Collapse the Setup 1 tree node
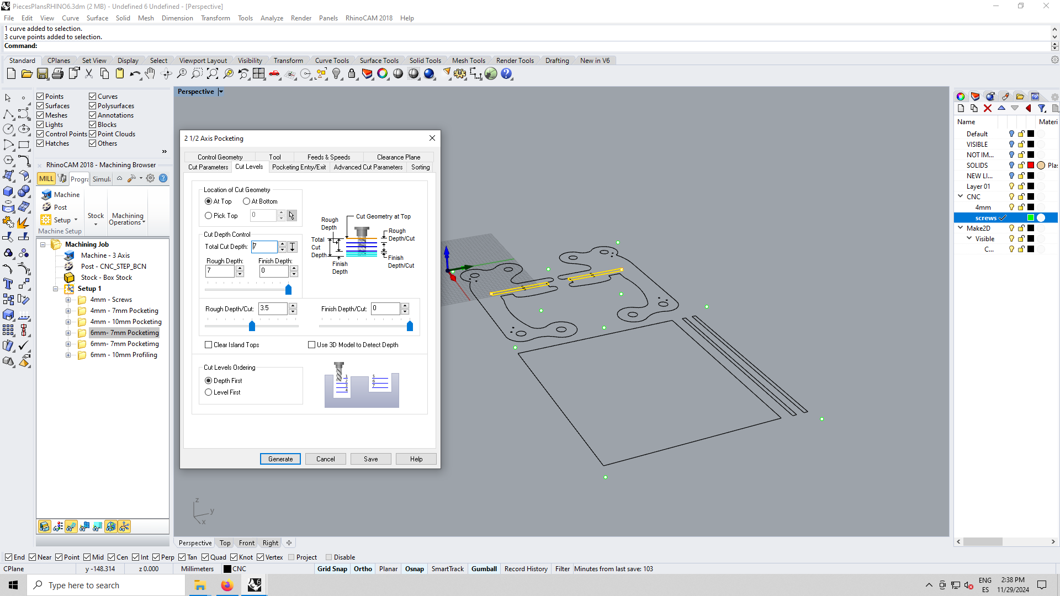This screenshot has width=1060, height=596. tap(56, 289)
